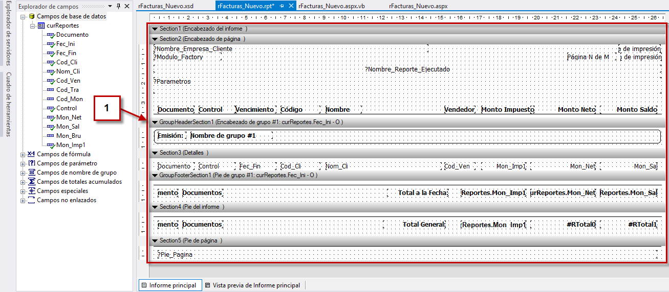Switch to the rFacturas_Nuevo.aspx tab
669x292 pixels.
[418, 6]
